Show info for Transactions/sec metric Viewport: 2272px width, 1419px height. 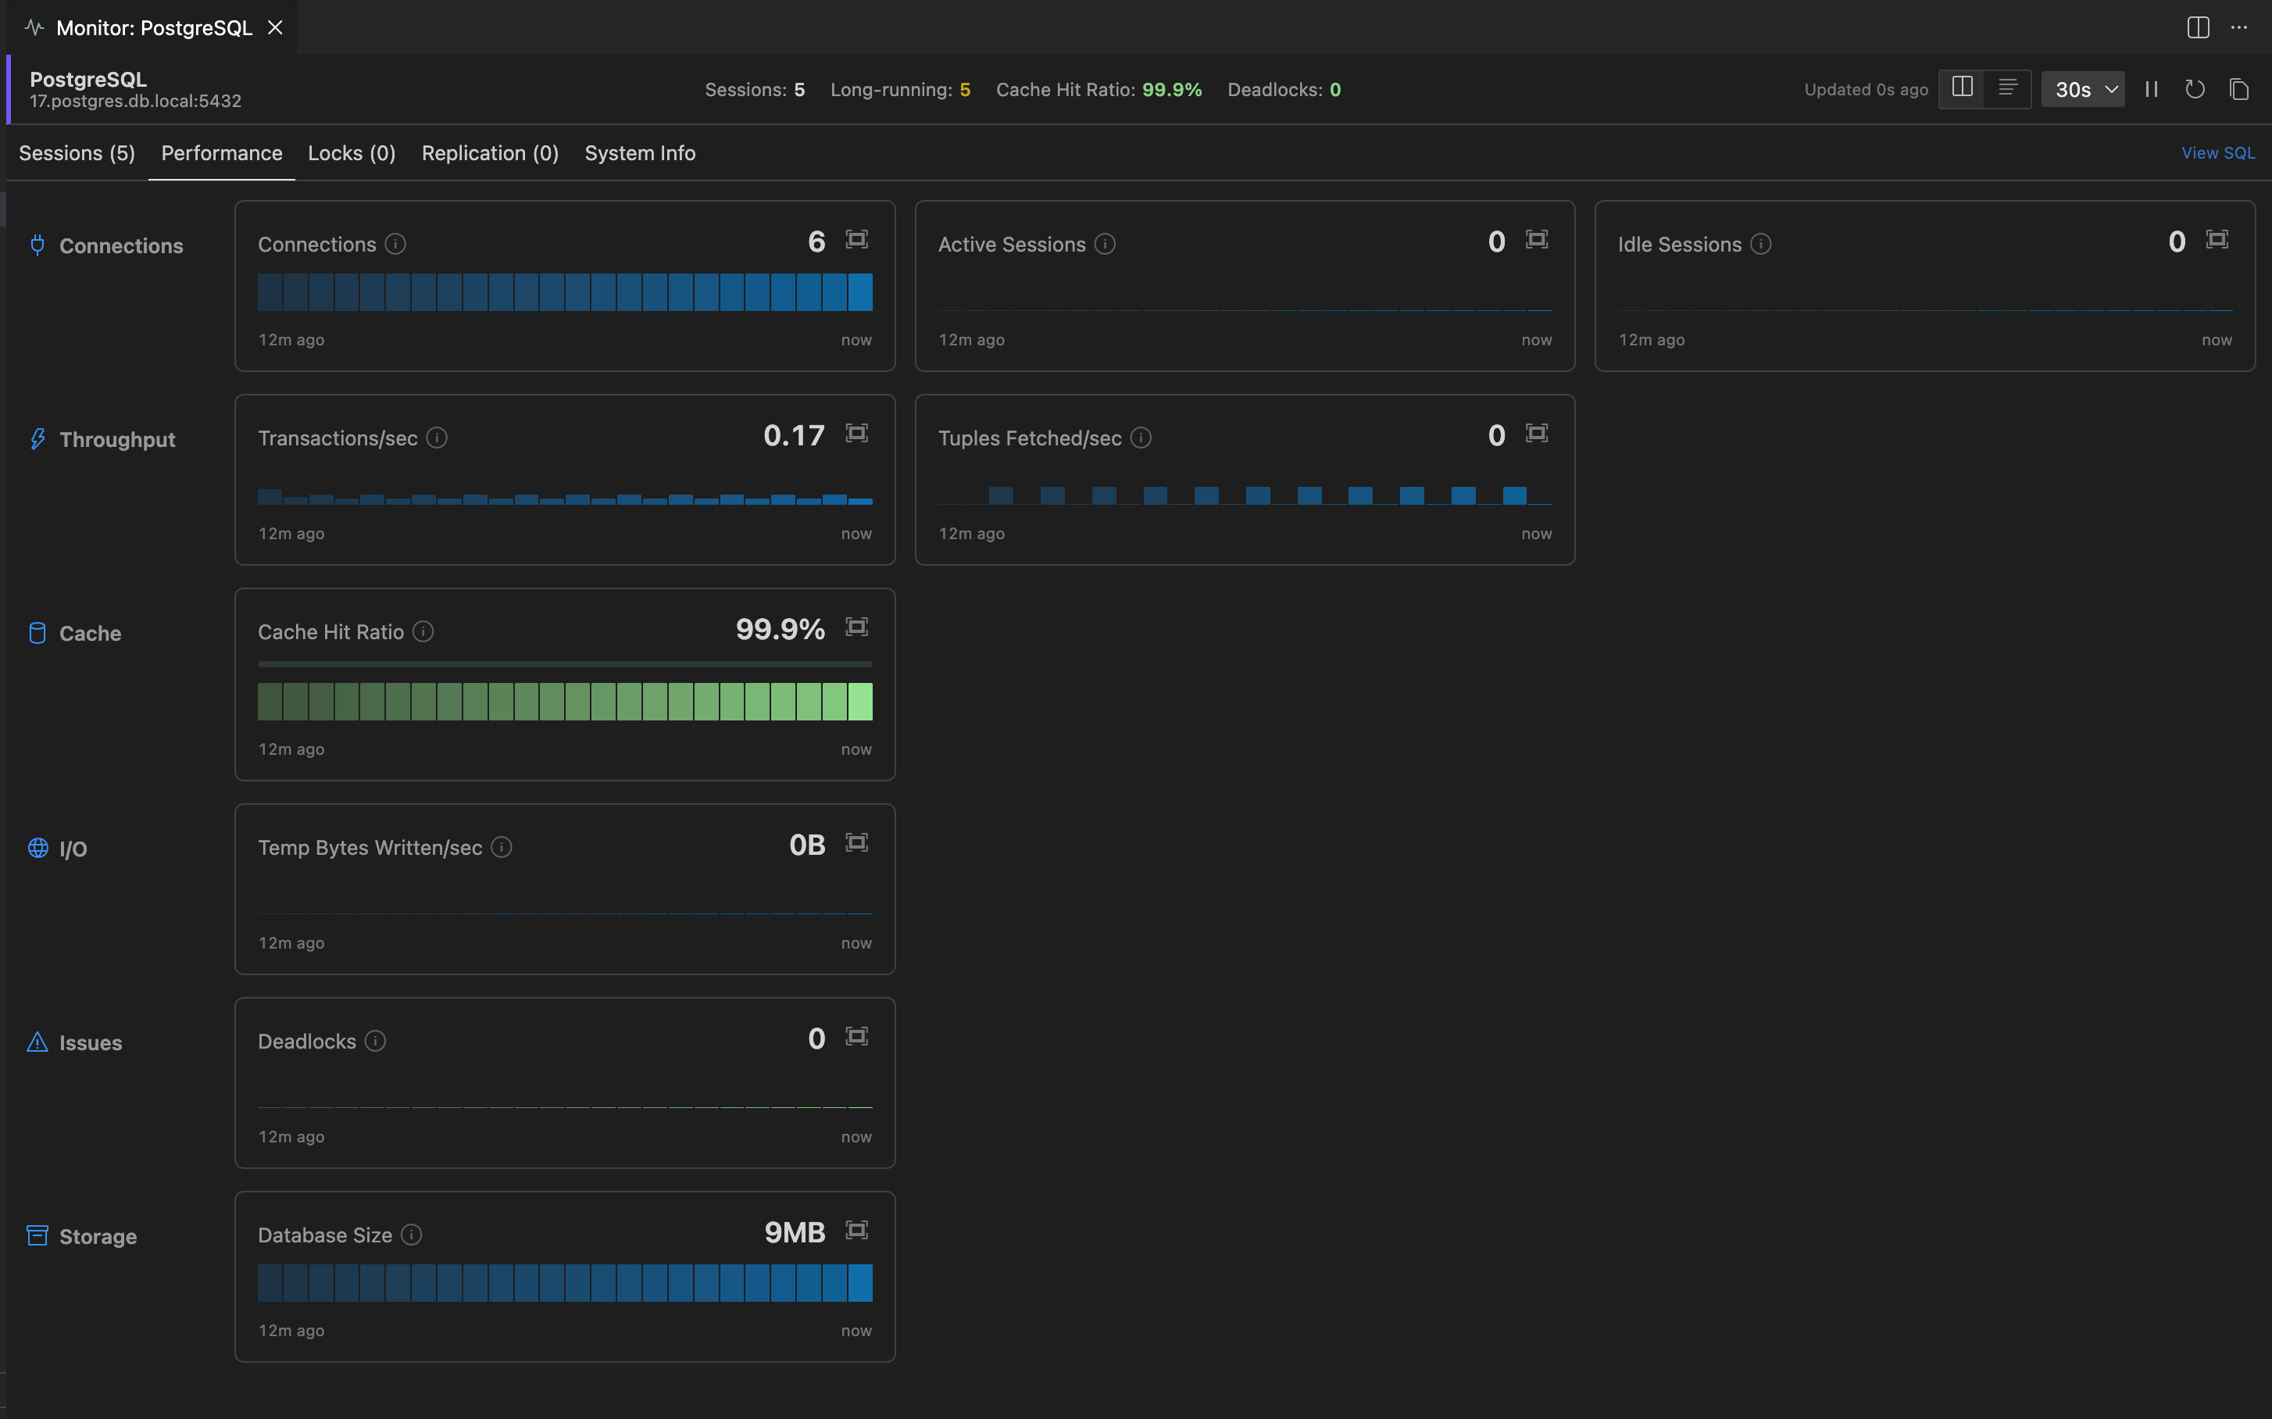[437, 438]
